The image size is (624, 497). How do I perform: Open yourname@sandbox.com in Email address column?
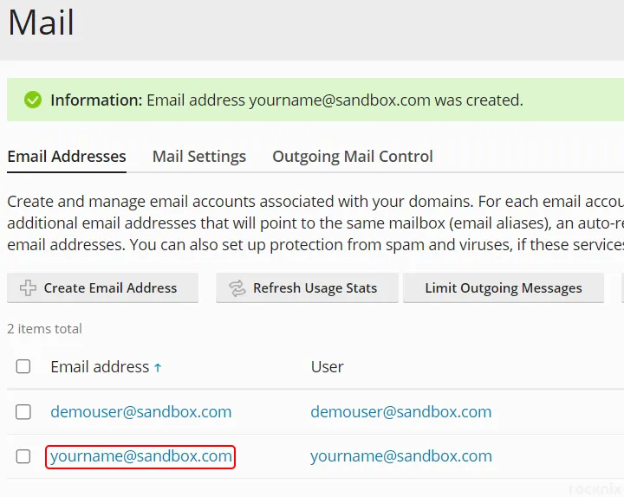tap(141, 456)
